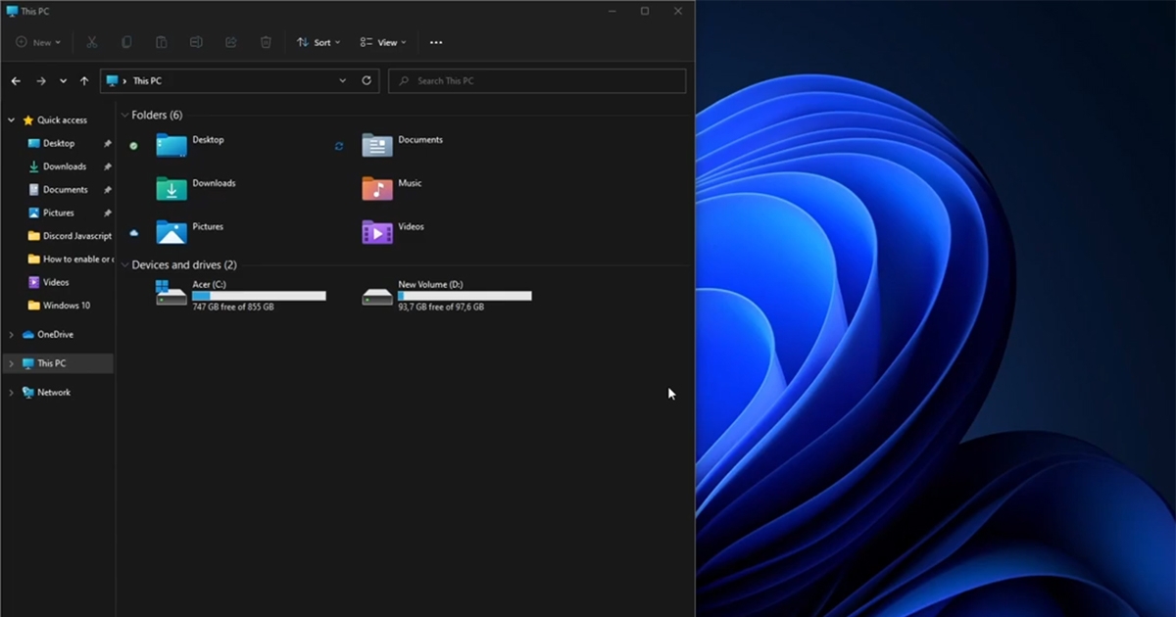Collapse the Folders (6) group
Viewport: 1176px width, 617px height.
tap(124, 116)
